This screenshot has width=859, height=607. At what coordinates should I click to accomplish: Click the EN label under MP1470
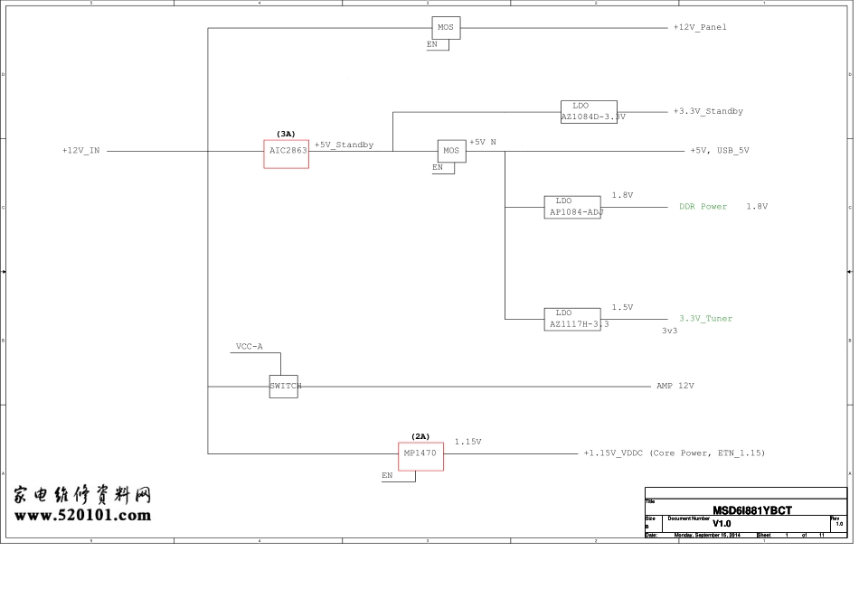[x=387, y=475]
